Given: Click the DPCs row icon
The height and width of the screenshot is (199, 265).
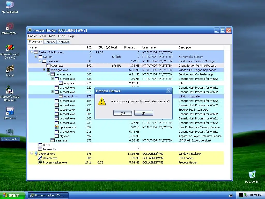Looking at the screenshot, I should click(x=40, y=145).
